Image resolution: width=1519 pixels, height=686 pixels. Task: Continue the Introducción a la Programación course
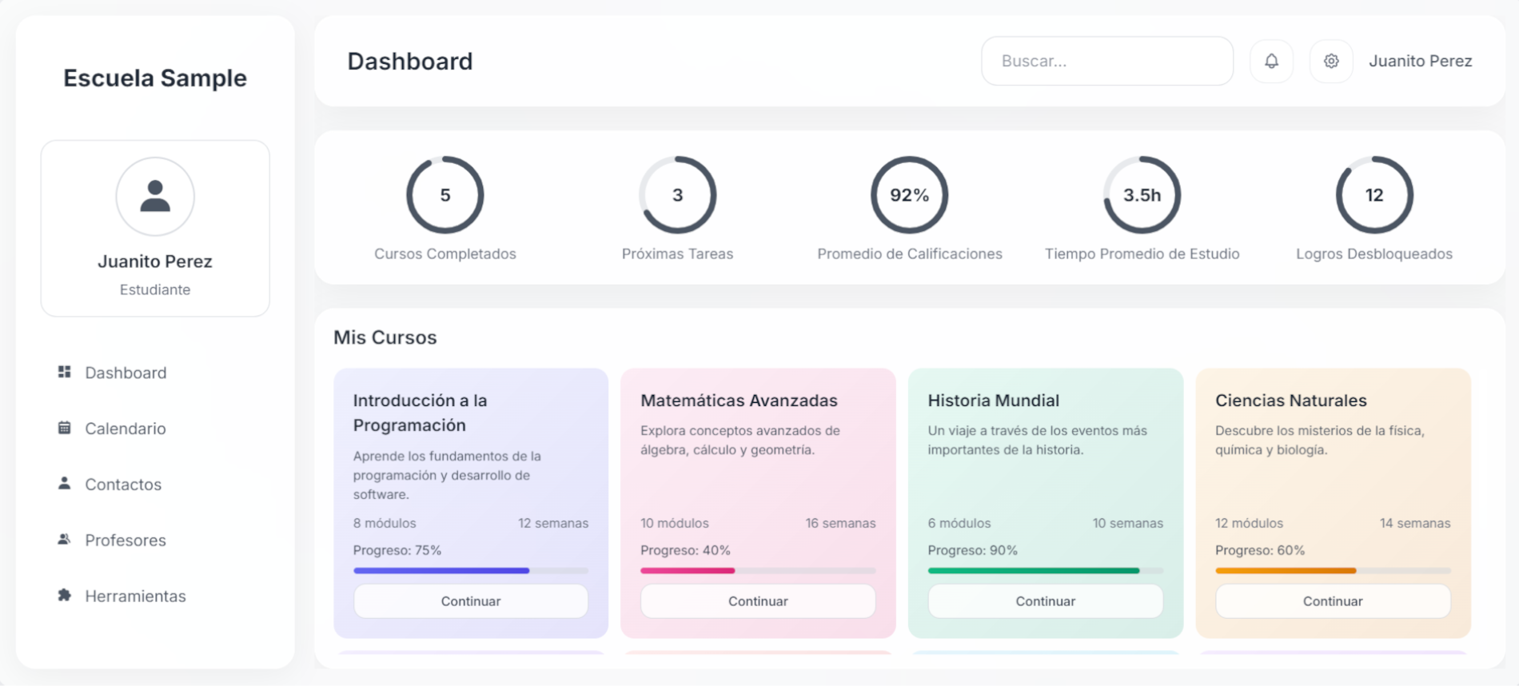(471, 601)
